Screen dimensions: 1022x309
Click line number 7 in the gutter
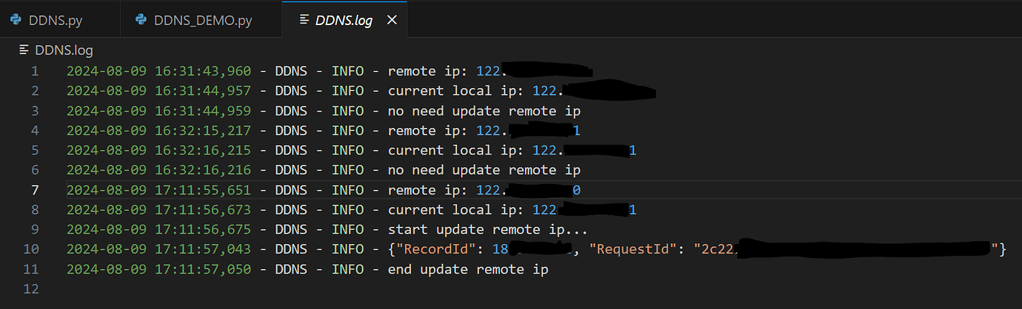(34, 190)
